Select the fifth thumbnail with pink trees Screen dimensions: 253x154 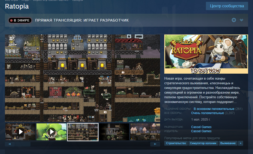point(145,132)
